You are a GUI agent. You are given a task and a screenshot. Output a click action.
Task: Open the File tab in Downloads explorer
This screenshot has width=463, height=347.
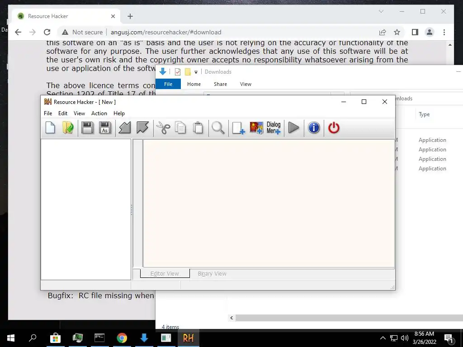coord(168,84)
